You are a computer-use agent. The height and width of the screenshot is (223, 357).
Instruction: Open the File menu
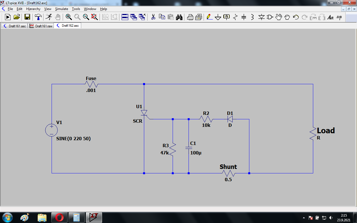10,9
